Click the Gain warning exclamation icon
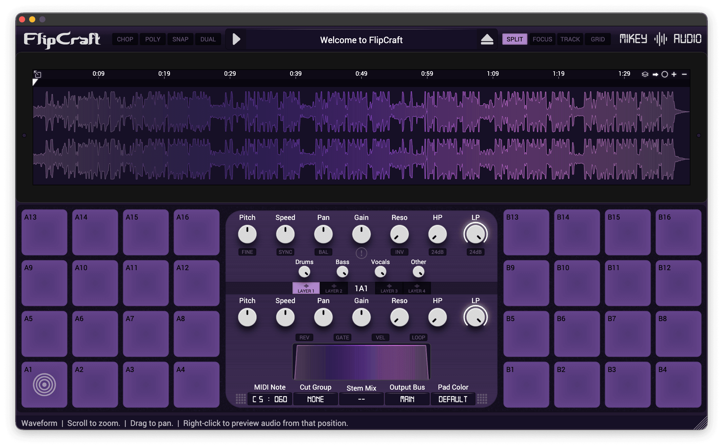The image size is (723, 448). [x=361, y=253]
